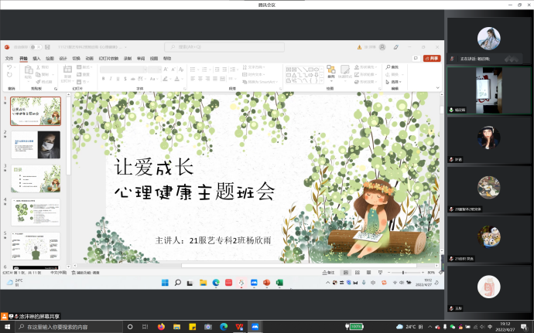
Task: Click the zoom slider in the status bar
Action: 404,273
